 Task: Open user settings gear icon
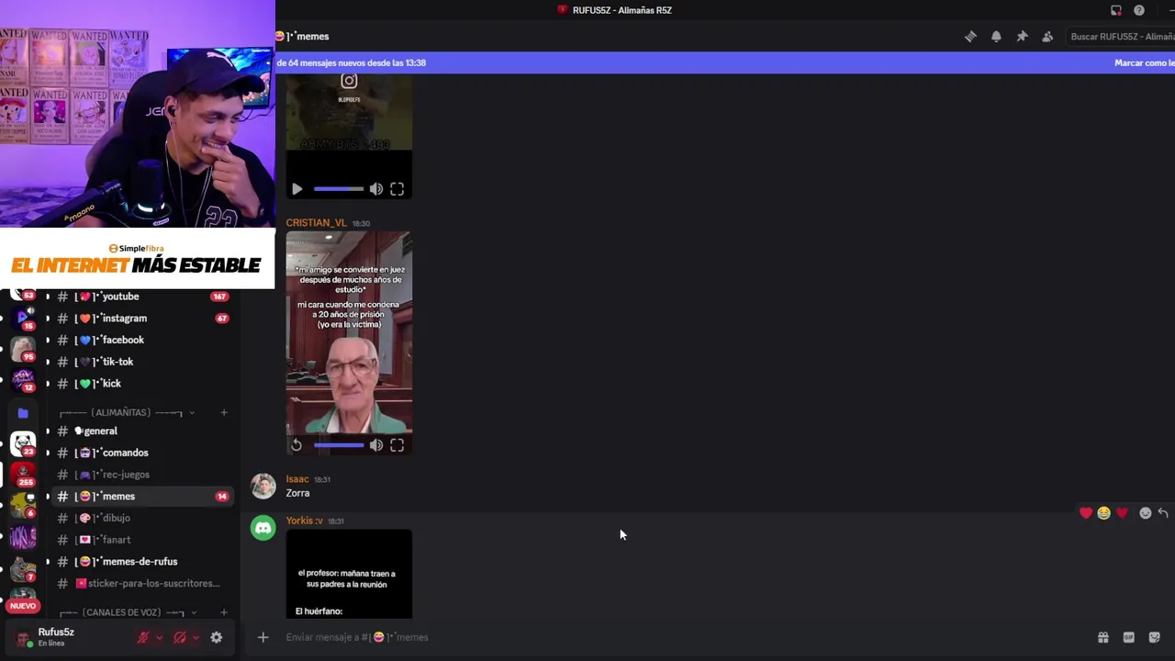click(x=217, y=637)
